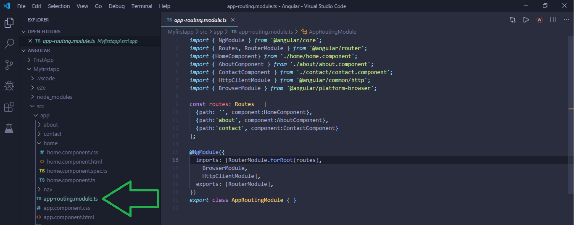Click the HTML icon of app.component.html
The width and height of the screenshot is (577, 225).
pos(39,217)
